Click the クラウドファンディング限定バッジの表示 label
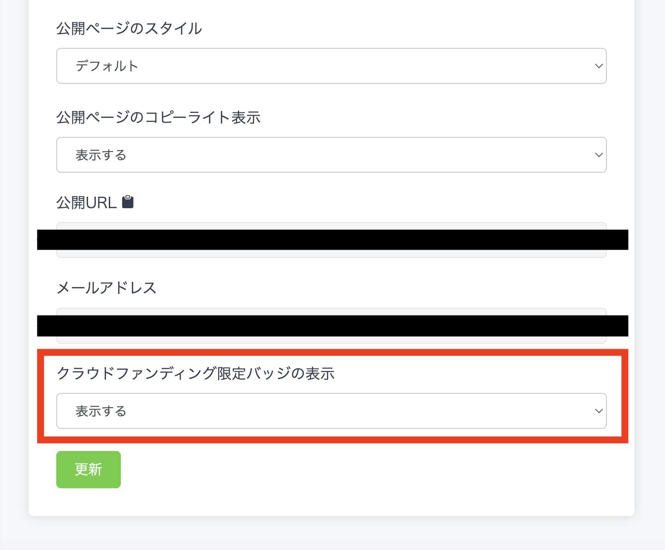665x550 pixels. [195, 373]
